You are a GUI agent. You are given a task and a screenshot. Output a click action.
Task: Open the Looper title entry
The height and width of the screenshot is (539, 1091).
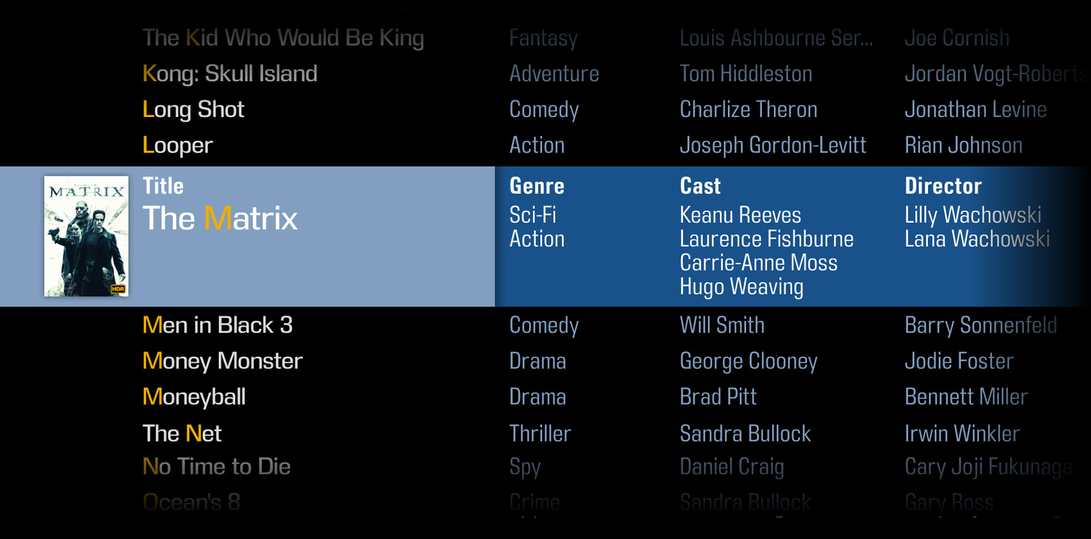point(178,145)
